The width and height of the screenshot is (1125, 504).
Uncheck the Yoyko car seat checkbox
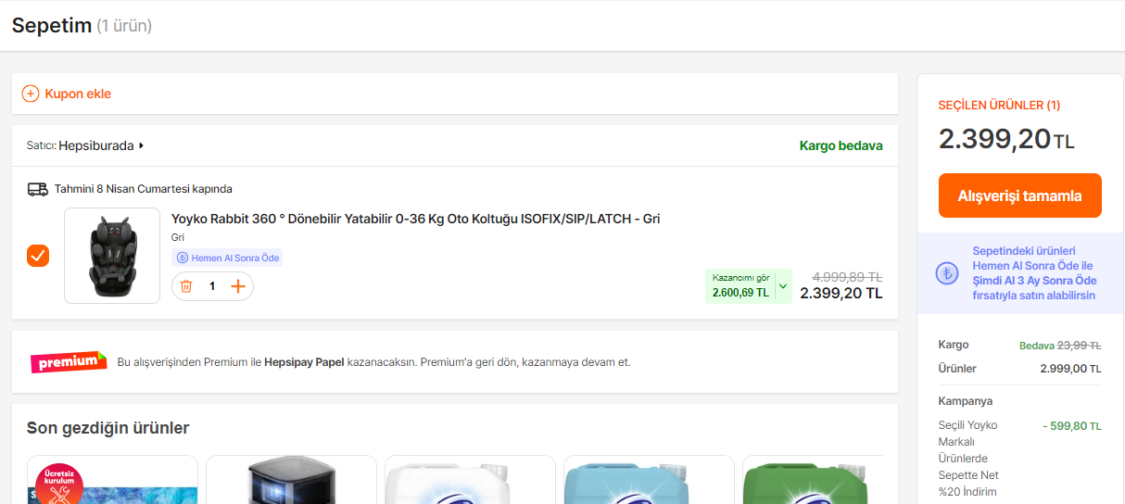click(x=38, y=255)
